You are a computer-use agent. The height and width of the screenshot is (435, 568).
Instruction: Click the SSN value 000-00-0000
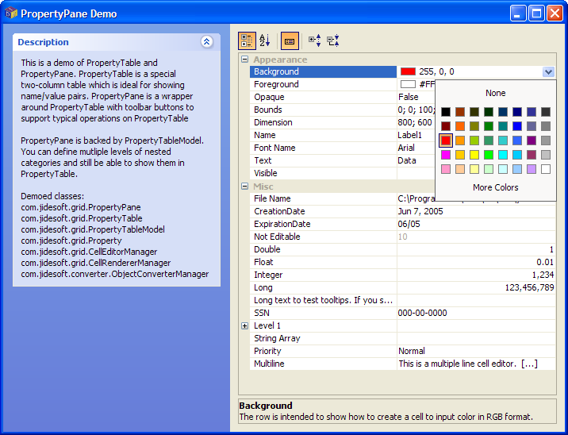coord(422,313)
